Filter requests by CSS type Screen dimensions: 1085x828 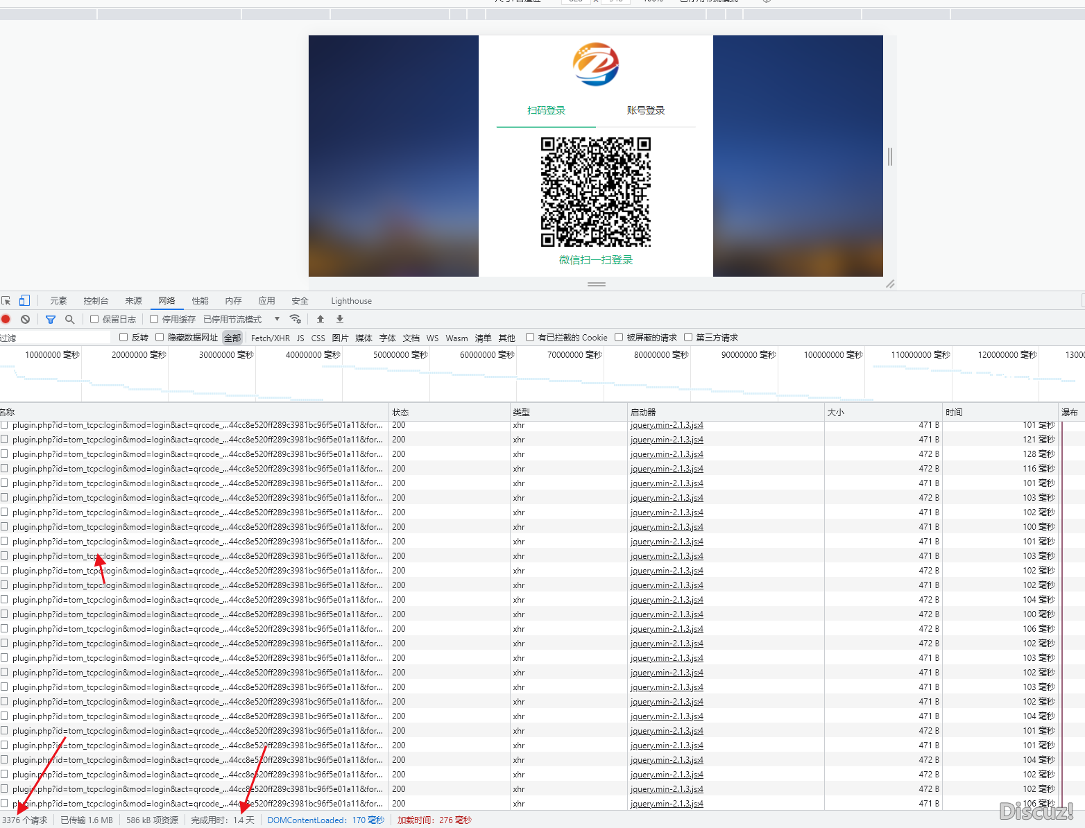coord(318,338)
